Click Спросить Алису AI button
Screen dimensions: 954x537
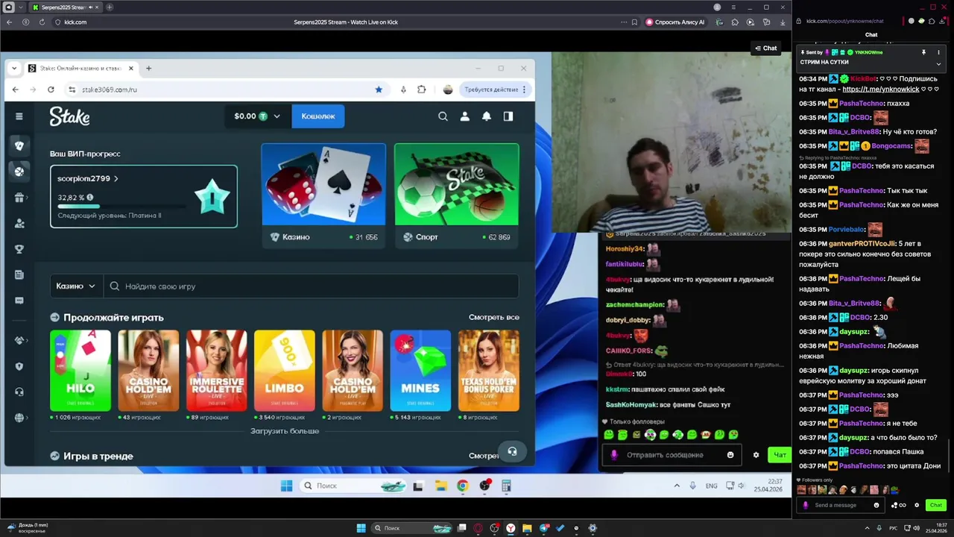[675, 22]
